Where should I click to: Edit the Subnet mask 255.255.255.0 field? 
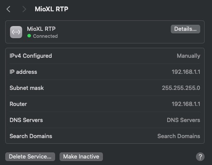pyautogui.click(x=181, y=88)
